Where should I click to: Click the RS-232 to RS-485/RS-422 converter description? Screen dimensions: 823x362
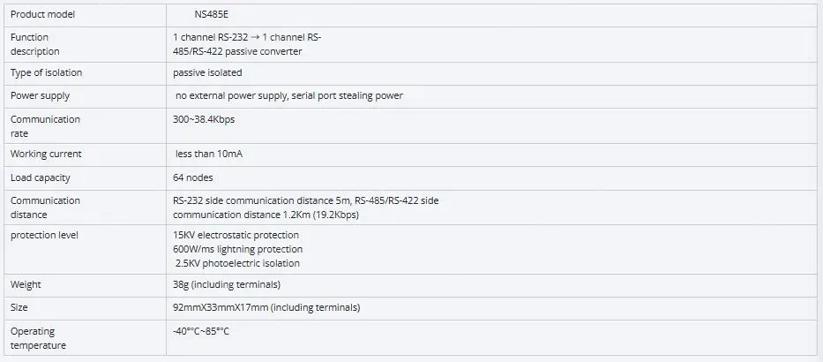tap(250, 44)
